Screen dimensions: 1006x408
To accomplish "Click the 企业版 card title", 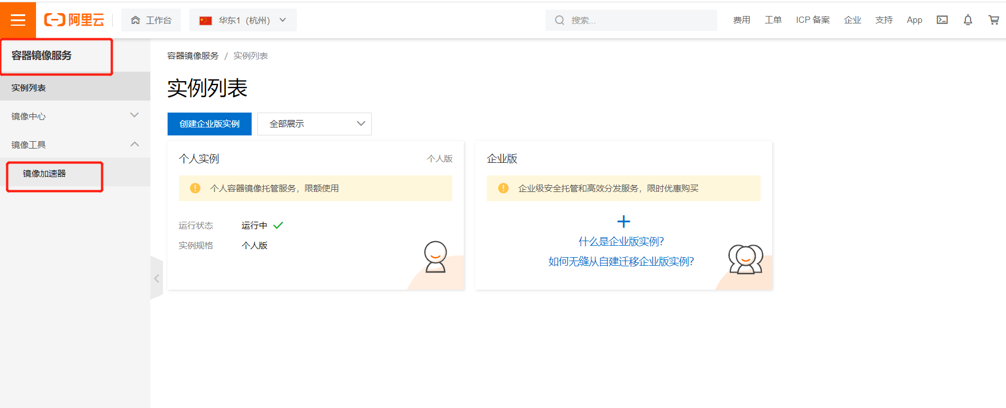I will coord(502,159).
